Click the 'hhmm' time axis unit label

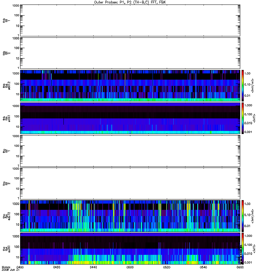[x=6, y=267]
